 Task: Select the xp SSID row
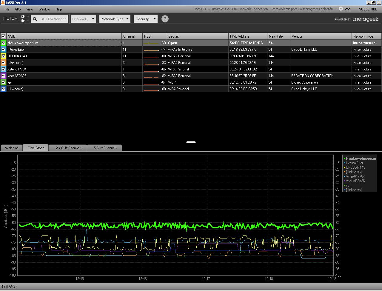point(9,82)
